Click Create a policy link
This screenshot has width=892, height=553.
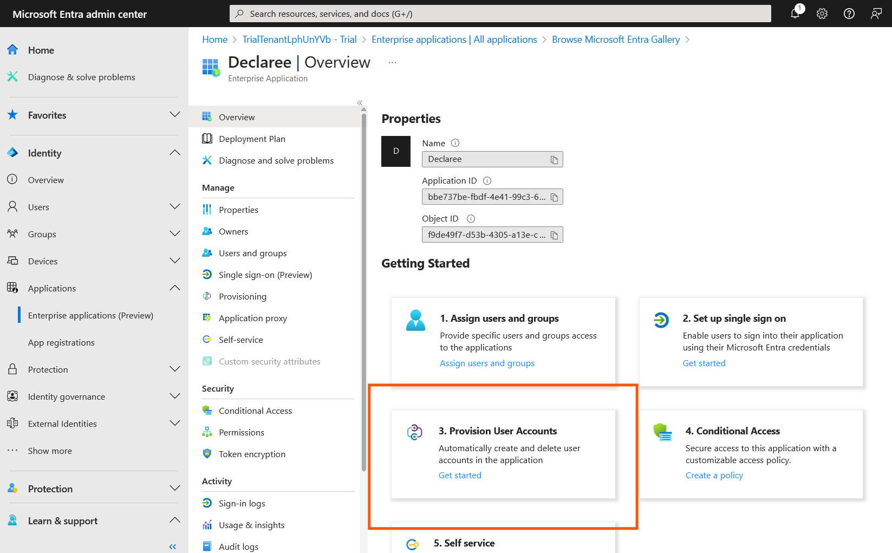pos(714,475)
